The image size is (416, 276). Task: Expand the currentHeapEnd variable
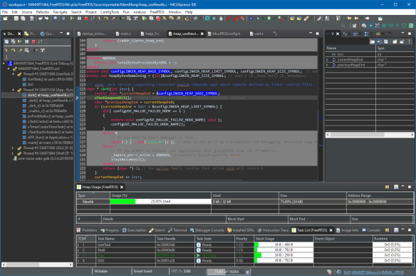coord(328,59)
